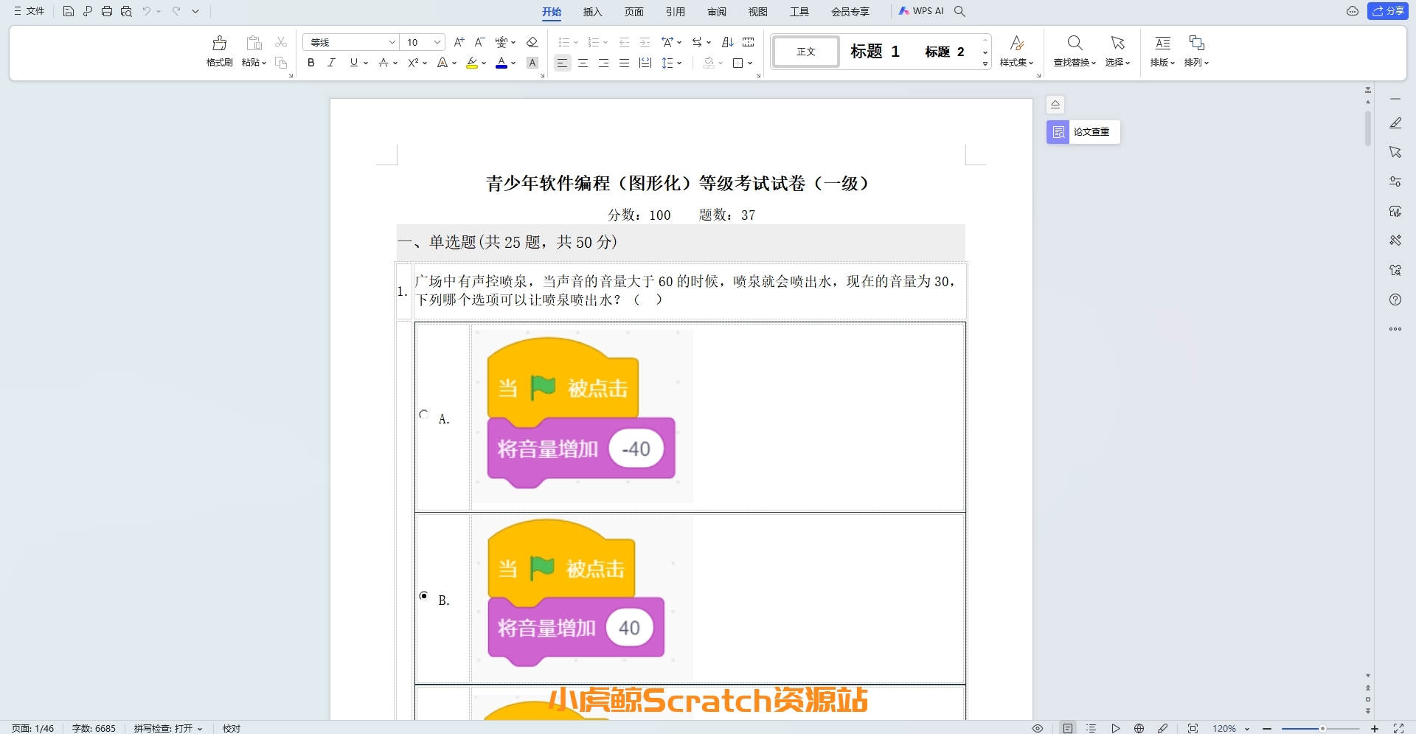The width and height of the screenshot is (1416, 734).
Task: Click the Bold formatting icon
Action: [x=311, y=63]
